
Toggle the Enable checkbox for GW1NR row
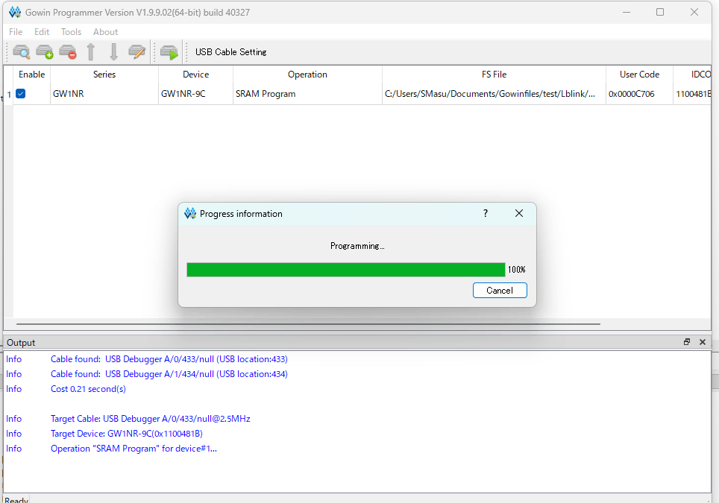click(x=21, y=93)
